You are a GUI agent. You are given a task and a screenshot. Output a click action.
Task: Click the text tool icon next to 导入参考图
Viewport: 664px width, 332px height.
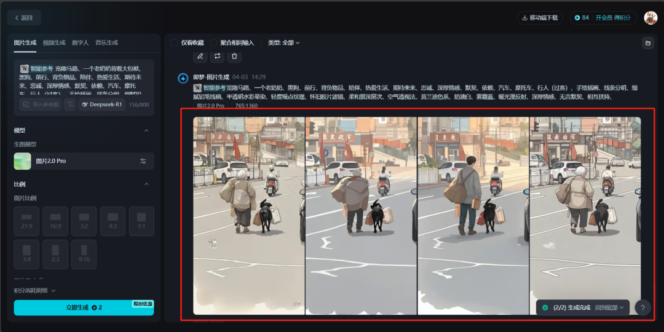[x=70, y=105]
